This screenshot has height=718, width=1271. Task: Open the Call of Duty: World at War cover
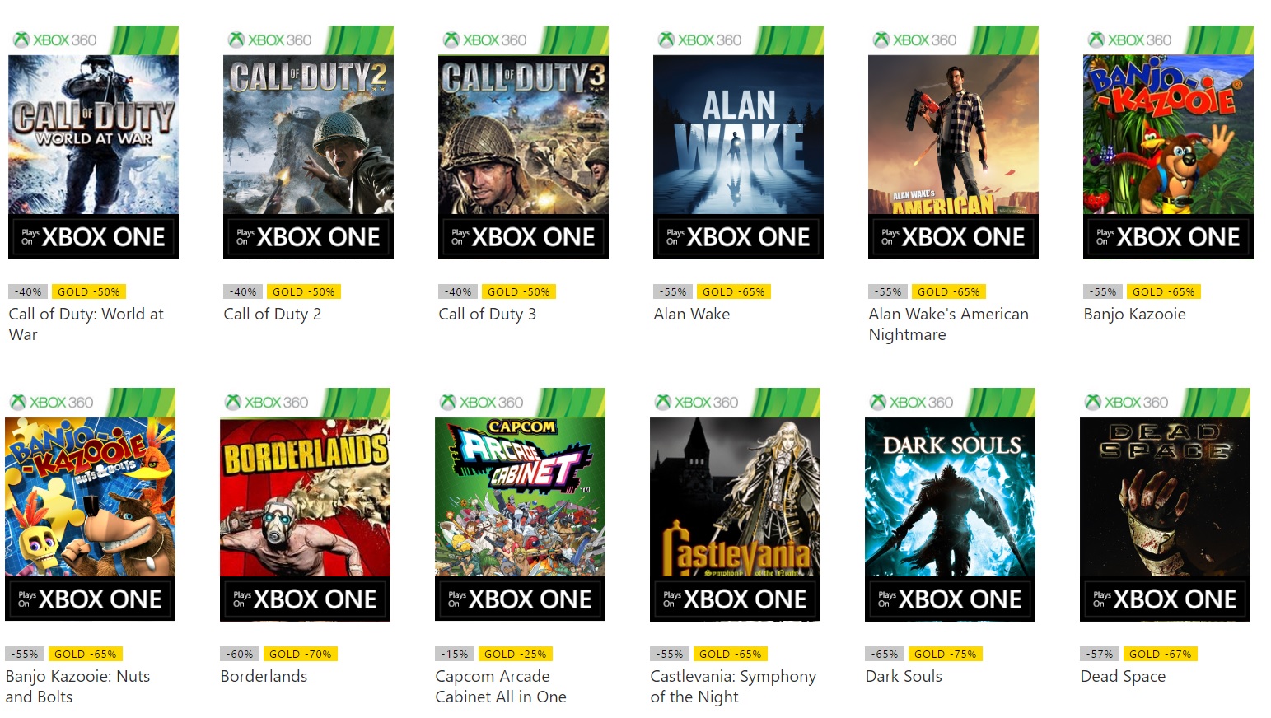93,142
